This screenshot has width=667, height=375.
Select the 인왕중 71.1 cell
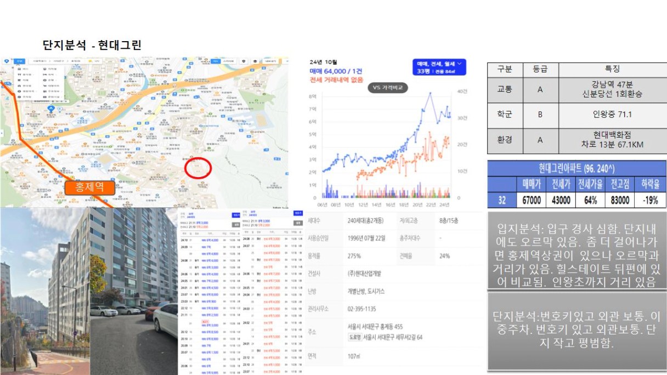[x=612, y=115]
